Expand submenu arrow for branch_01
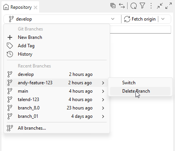 click(x=103, y=117)
